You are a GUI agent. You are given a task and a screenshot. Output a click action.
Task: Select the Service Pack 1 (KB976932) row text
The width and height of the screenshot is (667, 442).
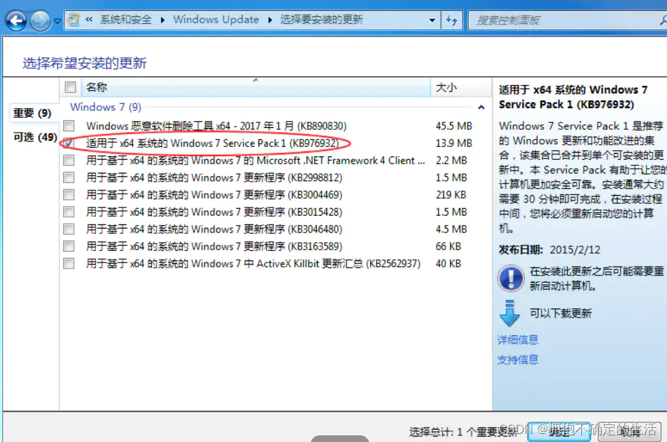212,143
